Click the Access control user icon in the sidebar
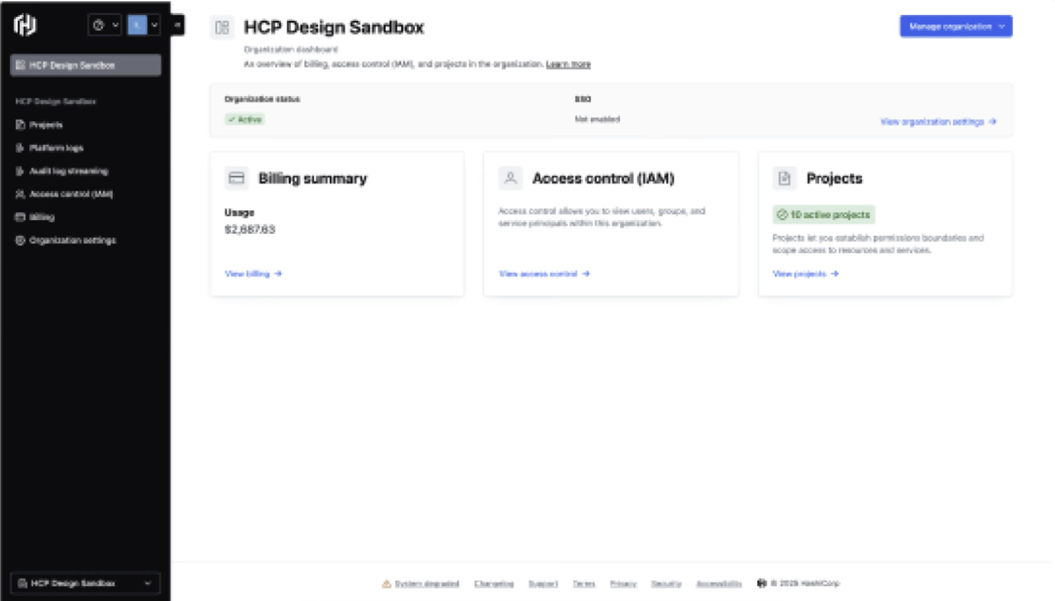The width and height of the screenshot is (1055, 601). click(20, 194)
